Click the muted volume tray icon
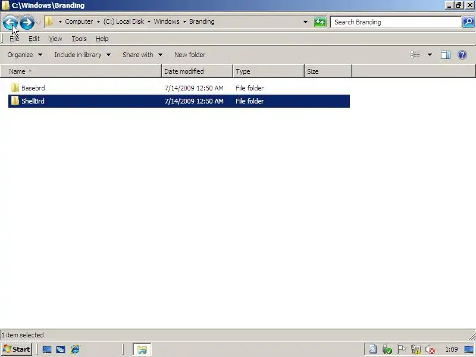 (x=430, y=350)
